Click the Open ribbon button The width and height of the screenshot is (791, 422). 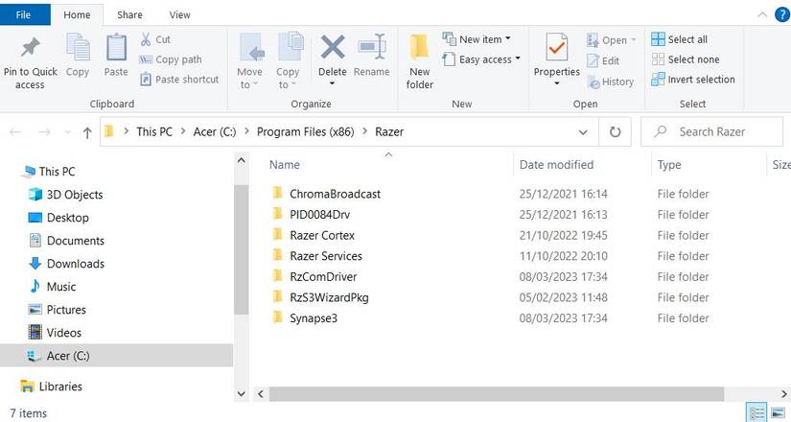(x=611, y=40)
